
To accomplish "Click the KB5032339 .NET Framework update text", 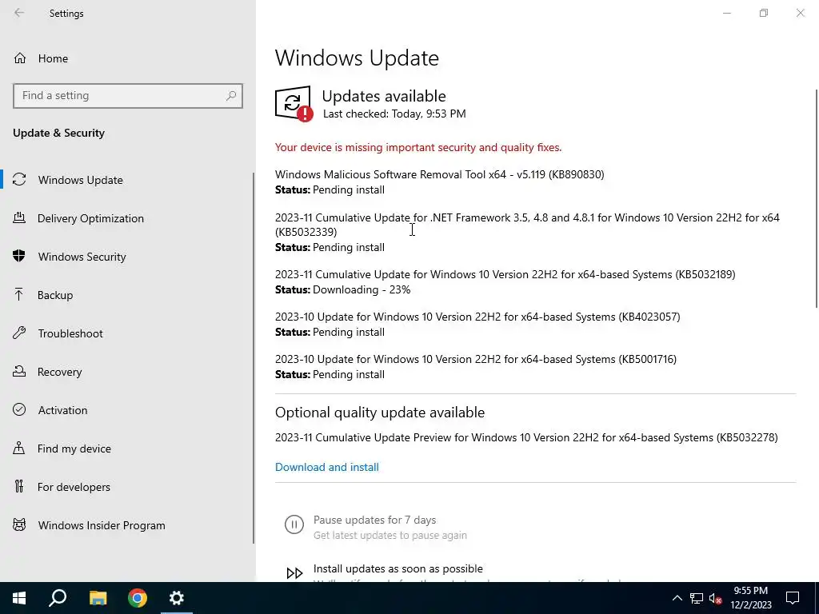I will (x=527, y=225).
